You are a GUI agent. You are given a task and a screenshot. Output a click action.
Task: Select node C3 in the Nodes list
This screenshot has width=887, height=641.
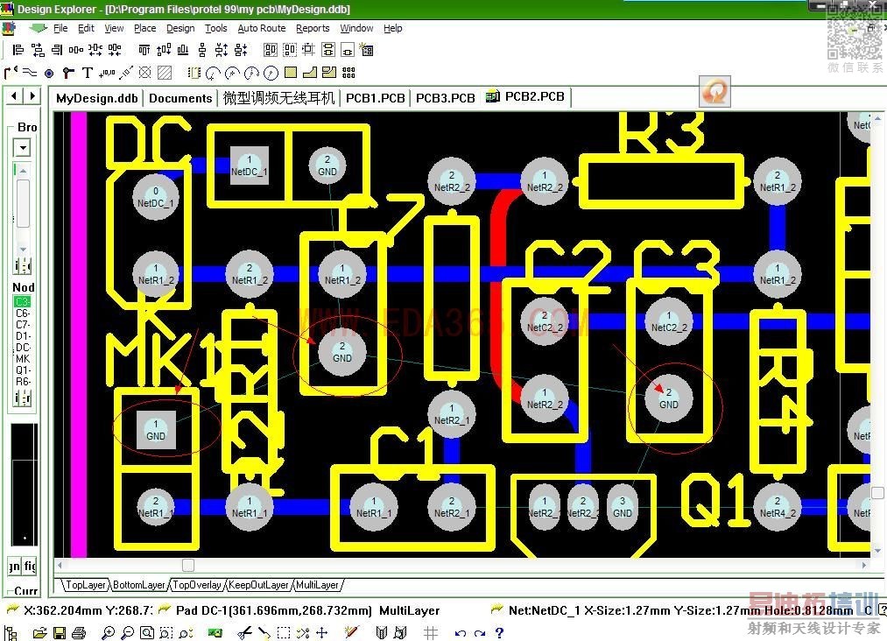tap(23, 301)
